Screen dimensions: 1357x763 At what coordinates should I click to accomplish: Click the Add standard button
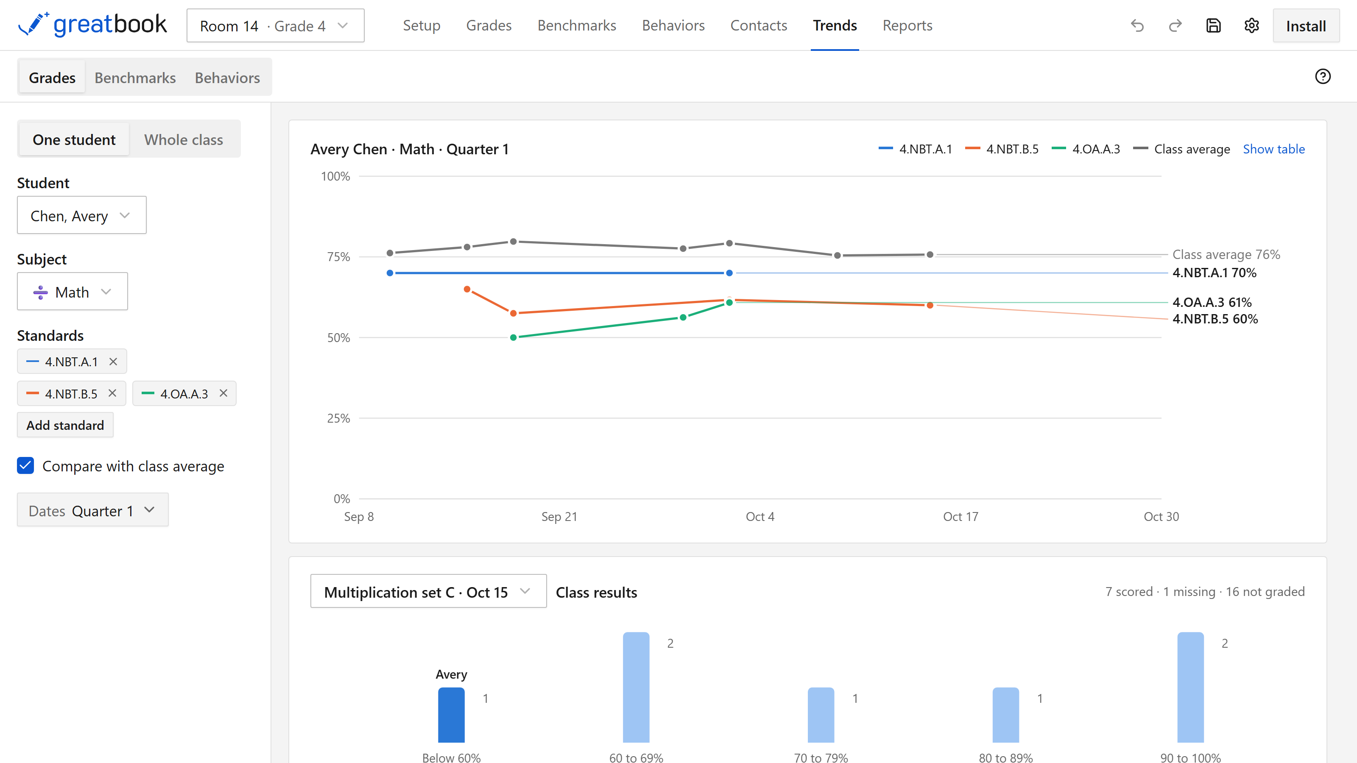[65, 425]
